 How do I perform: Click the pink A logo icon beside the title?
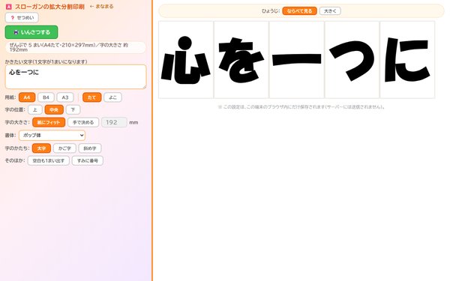8,7
